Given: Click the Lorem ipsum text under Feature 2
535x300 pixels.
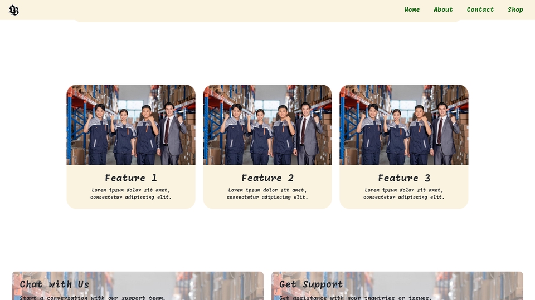Looking at the screenshot, I should 267,194.
